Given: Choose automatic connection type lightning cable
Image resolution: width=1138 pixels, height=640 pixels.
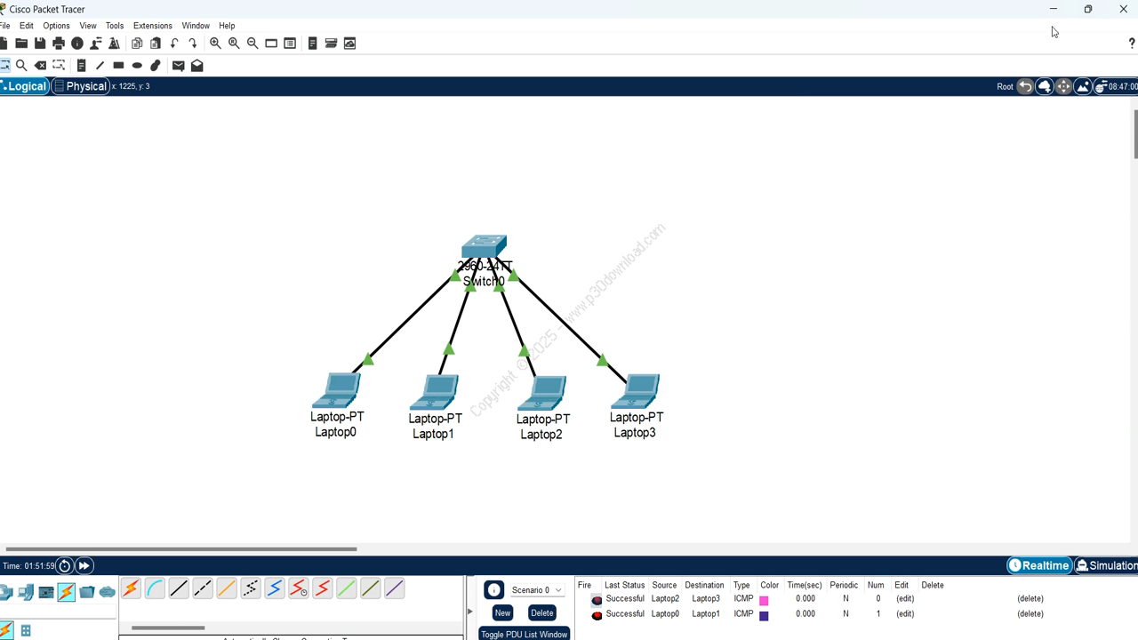Looking at the screenshot, I should coord(131,588).
